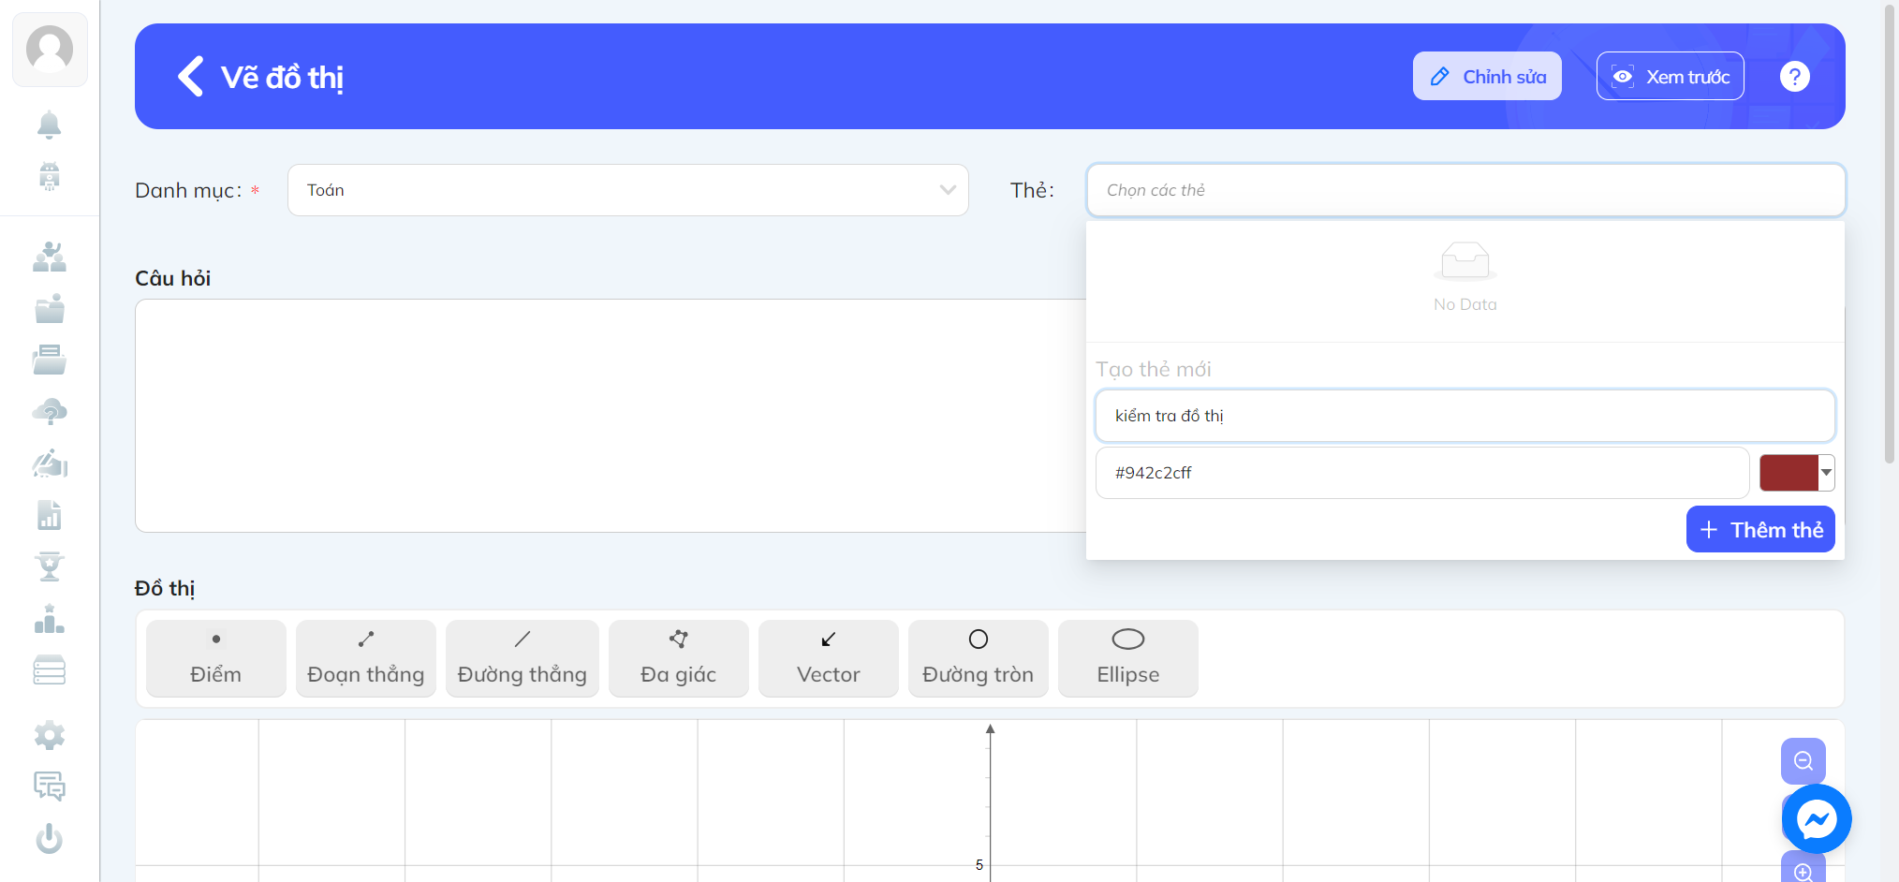Click the Chỉnh sửa button

click(x=1487, y=76)
